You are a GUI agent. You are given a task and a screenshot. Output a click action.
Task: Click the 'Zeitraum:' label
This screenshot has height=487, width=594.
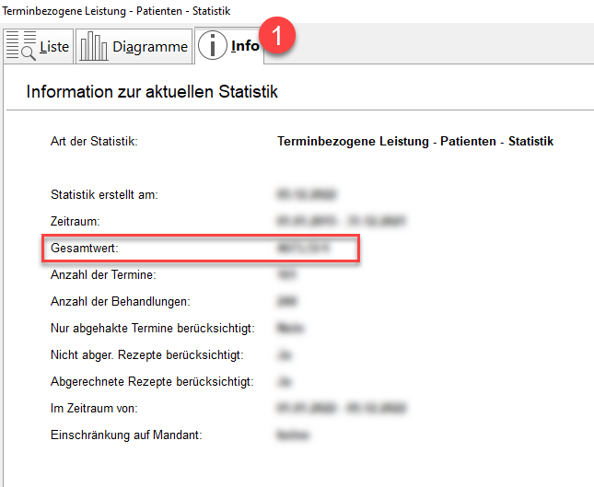coord(75,222)
